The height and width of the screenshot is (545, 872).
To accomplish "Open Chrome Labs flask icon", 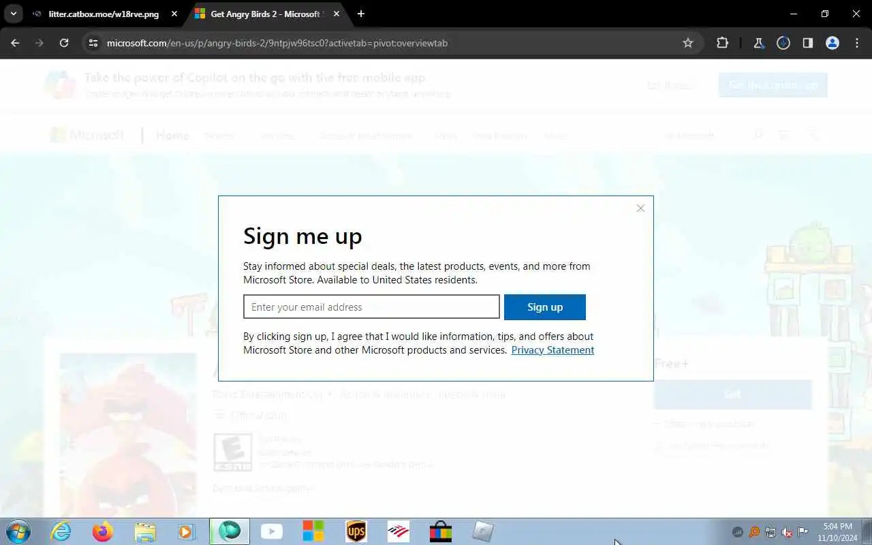I will 758,43.
